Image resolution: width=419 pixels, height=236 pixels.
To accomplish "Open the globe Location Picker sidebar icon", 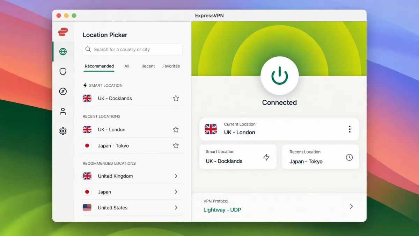I will [63, 52].
